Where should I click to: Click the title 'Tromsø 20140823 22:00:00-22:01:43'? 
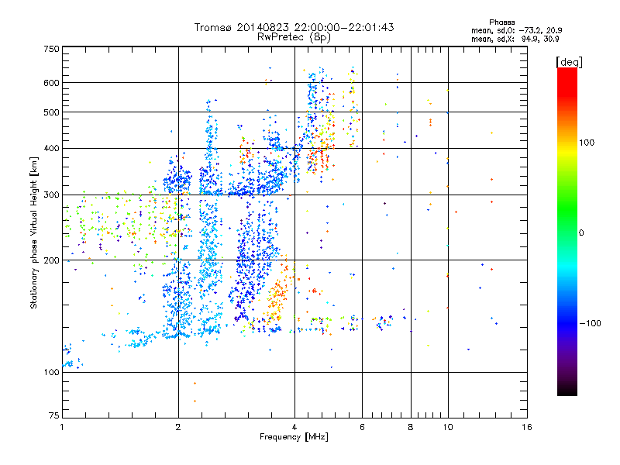pos(294,27)
